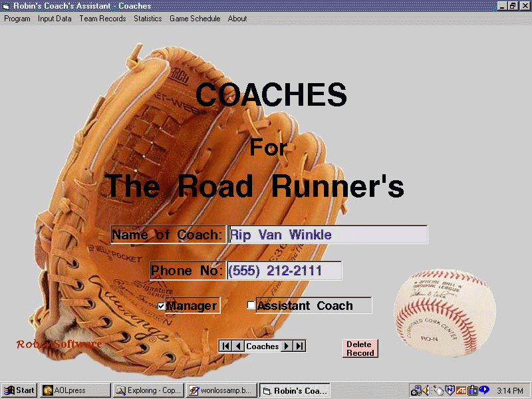Click the camera and monitor tray icon
Screen dimensions: 532x399
pyautogui.click(x=416, y=390)
